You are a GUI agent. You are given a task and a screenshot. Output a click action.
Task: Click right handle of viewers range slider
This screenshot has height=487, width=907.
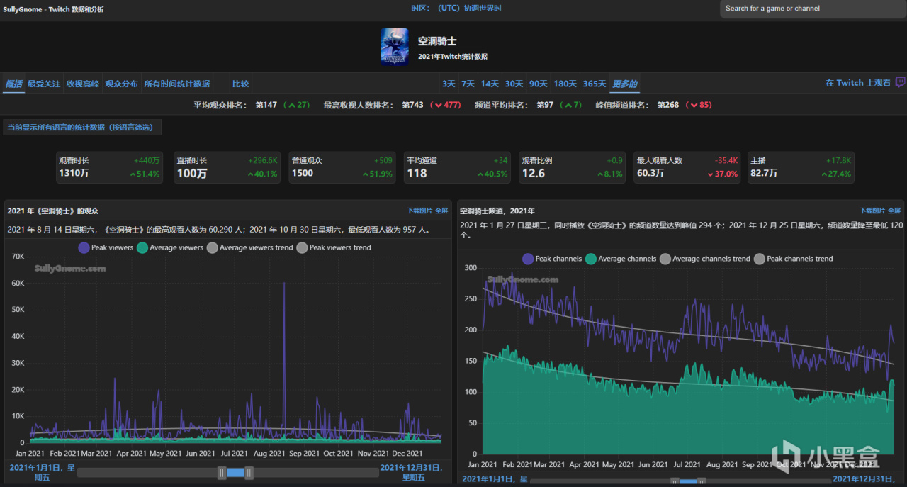point(249,473)
